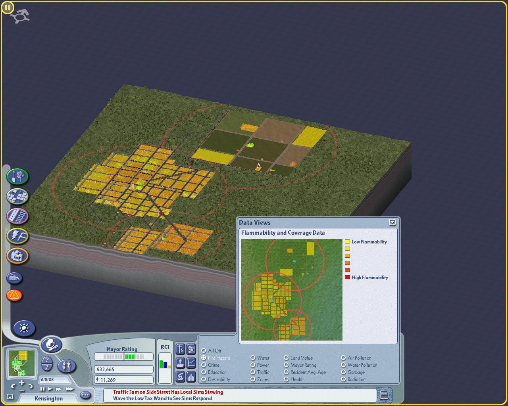
Task: Select the Water data view radio
Action: point(253,358)
